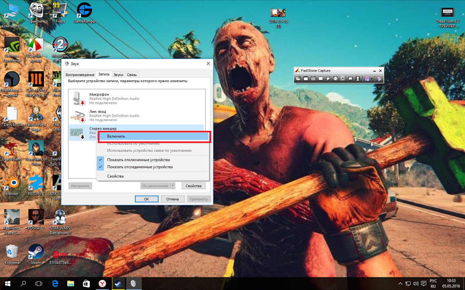
Task: Select the Fallout New Vegas icon
Action: coord(36,119)
